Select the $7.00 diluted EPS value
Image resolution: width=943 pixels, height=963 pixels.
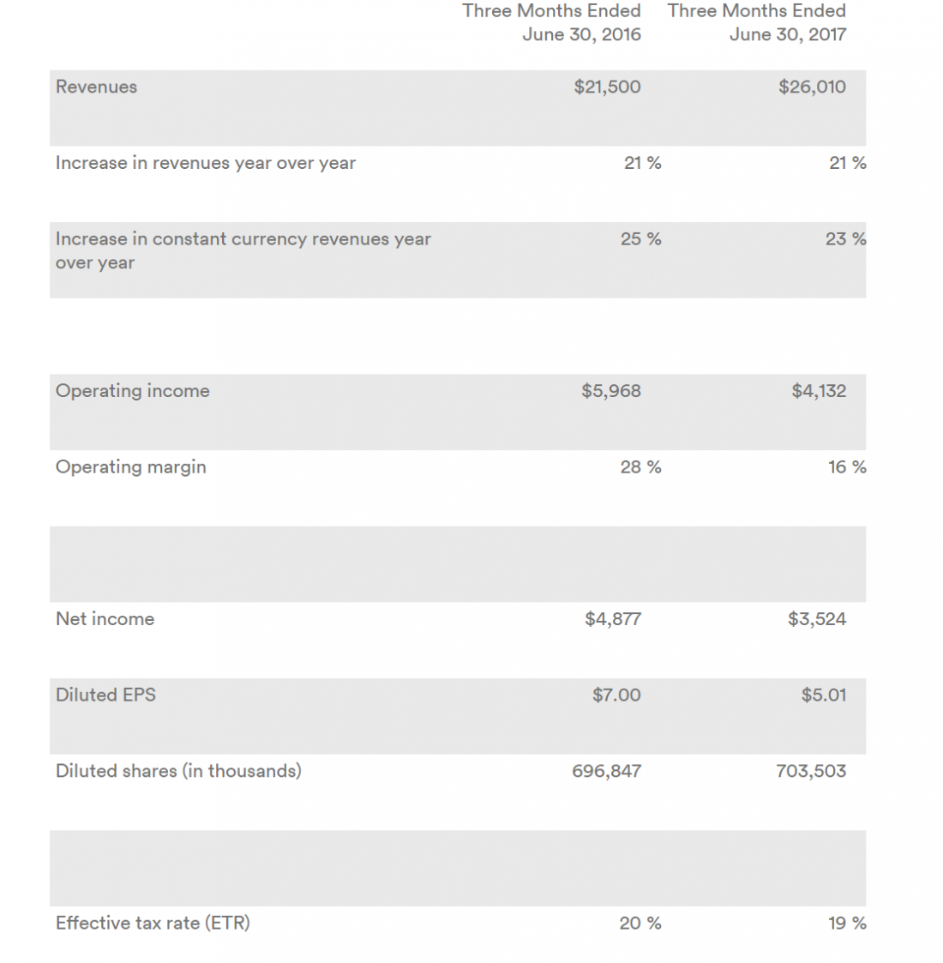(x=616, y=695)
